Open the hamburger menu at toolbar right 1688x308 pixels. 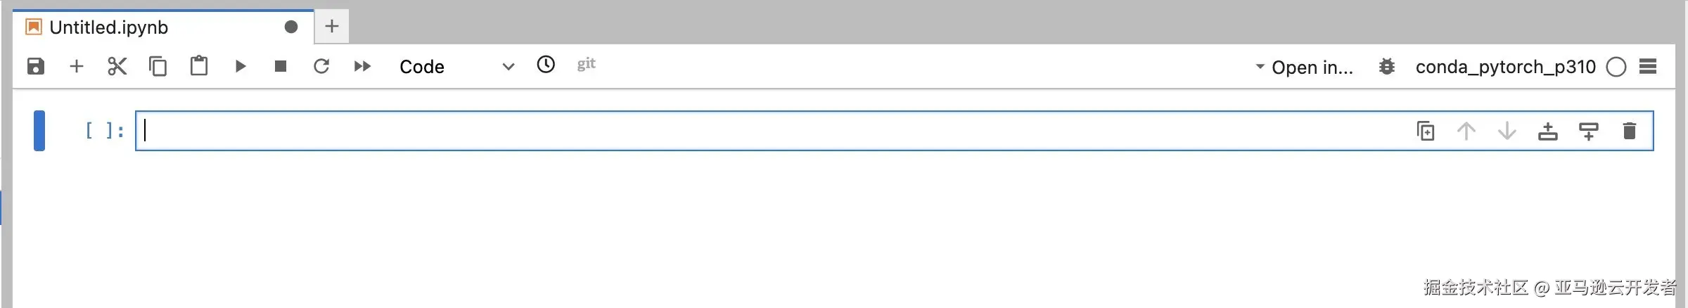pos(1648,66)
